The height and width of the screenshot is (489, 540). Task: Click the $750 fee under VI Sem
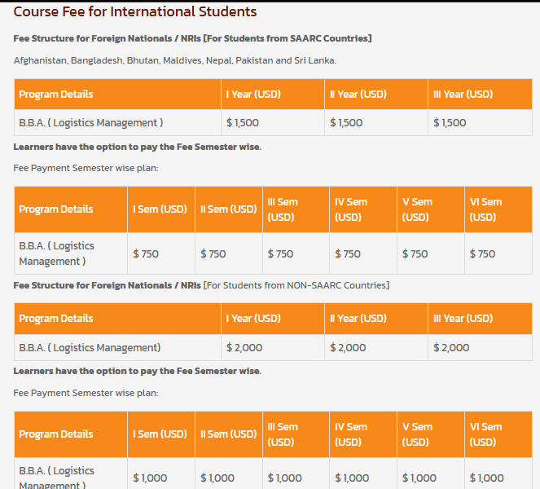tap(482, 254)
